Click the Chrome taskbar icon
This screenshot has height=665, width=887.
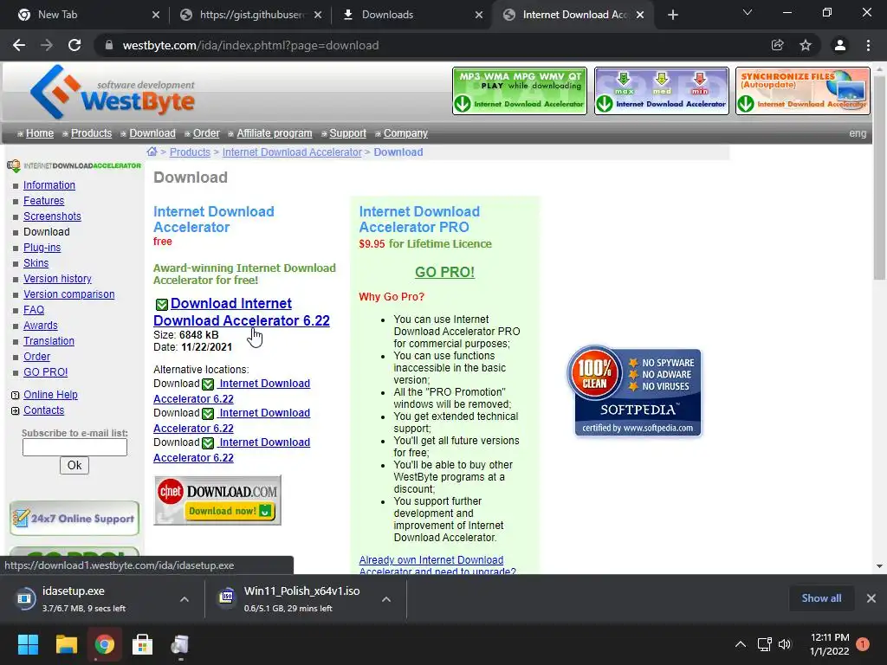(105, 644)
